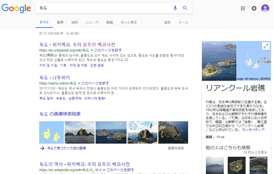Open 남중국해 sitelink
This screenshot has width=274, height=174.
[x=75, y=98]
